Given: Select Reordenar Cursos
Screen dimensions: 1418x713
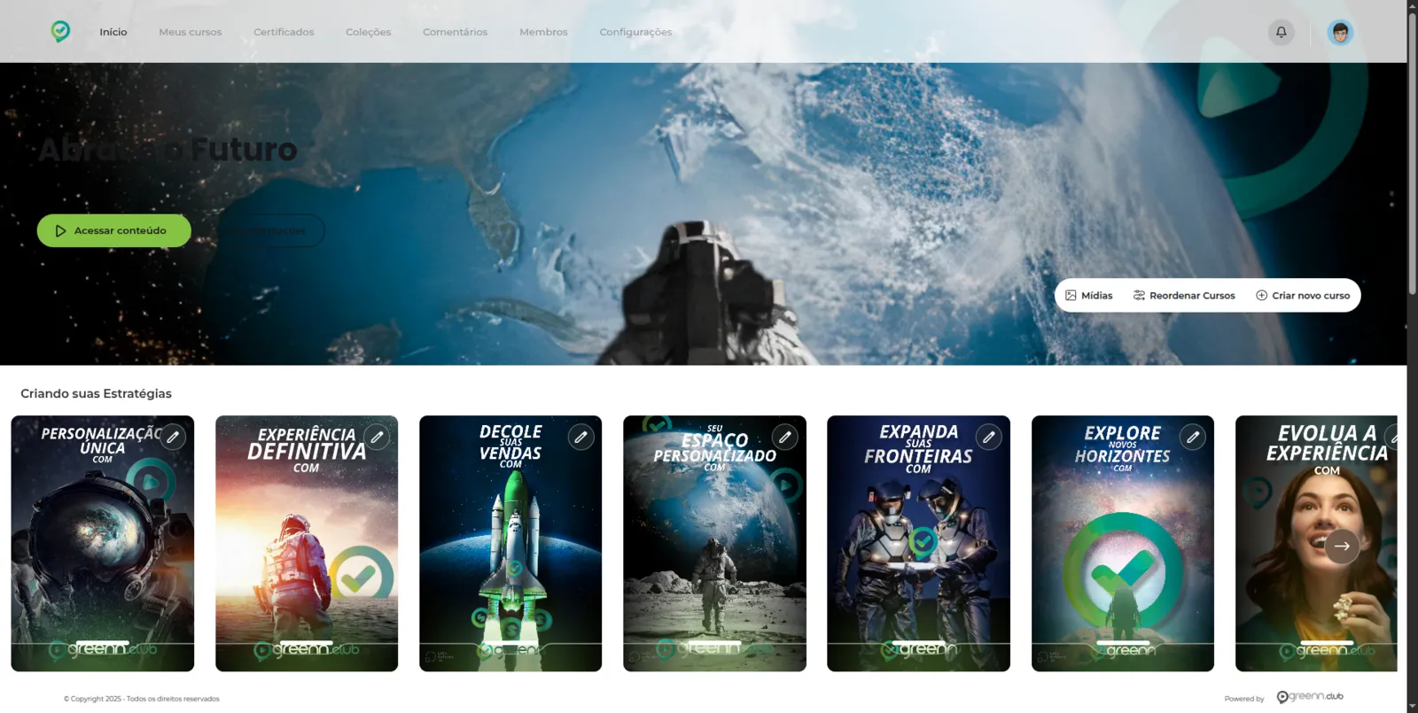Looking at the screenshot, I should 1184,295.
